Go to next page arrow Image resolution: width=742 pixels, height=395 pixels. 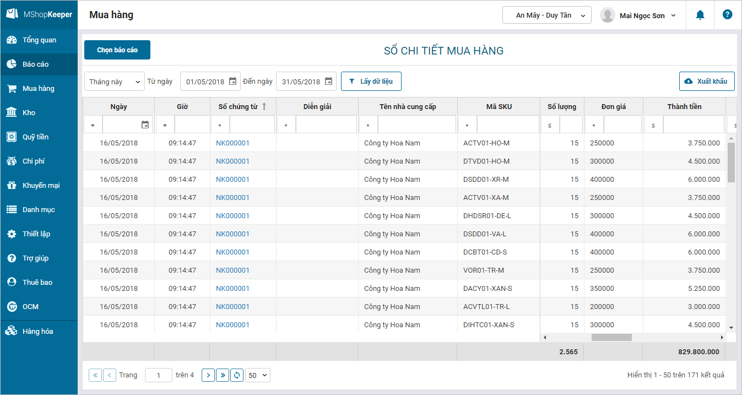208,375
